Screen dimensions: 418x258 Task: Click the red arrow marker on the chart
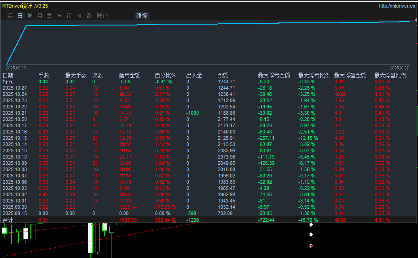[x=311, y=245]
